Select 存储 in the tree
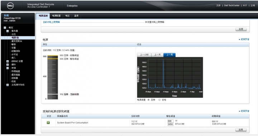The height and width of the screenshot is (136, 258). click(14, 68)
